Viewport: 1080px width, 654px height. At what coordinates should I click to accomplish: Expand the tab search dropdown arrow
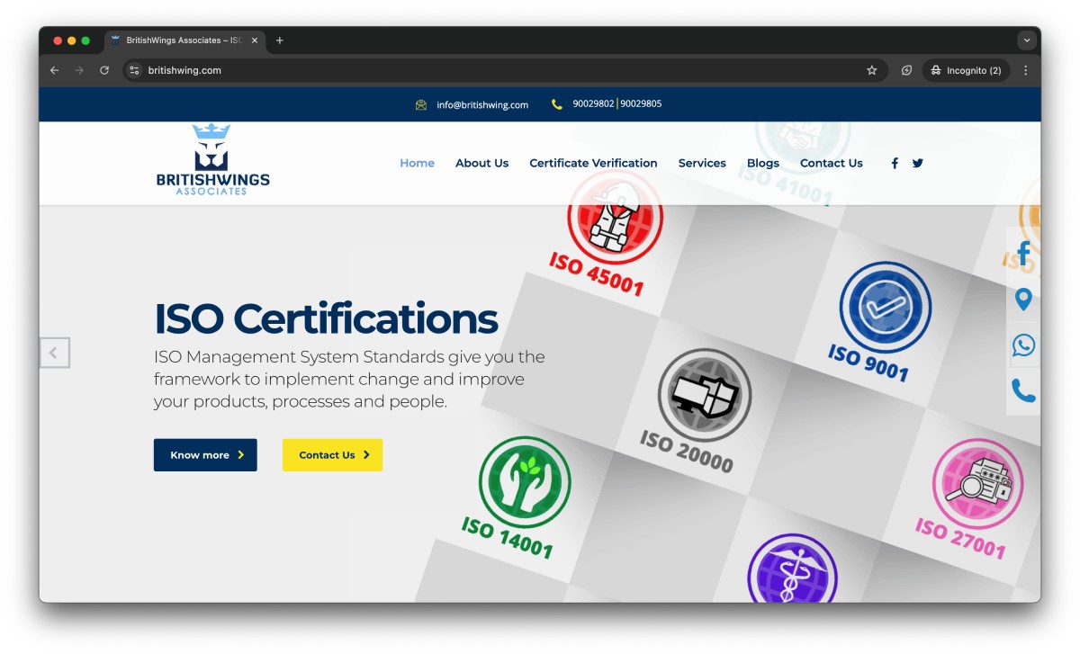pos(1027,40)
